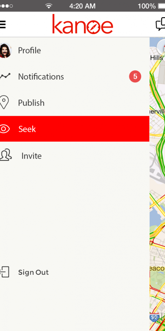Tap the profile avatar photo

5,50
